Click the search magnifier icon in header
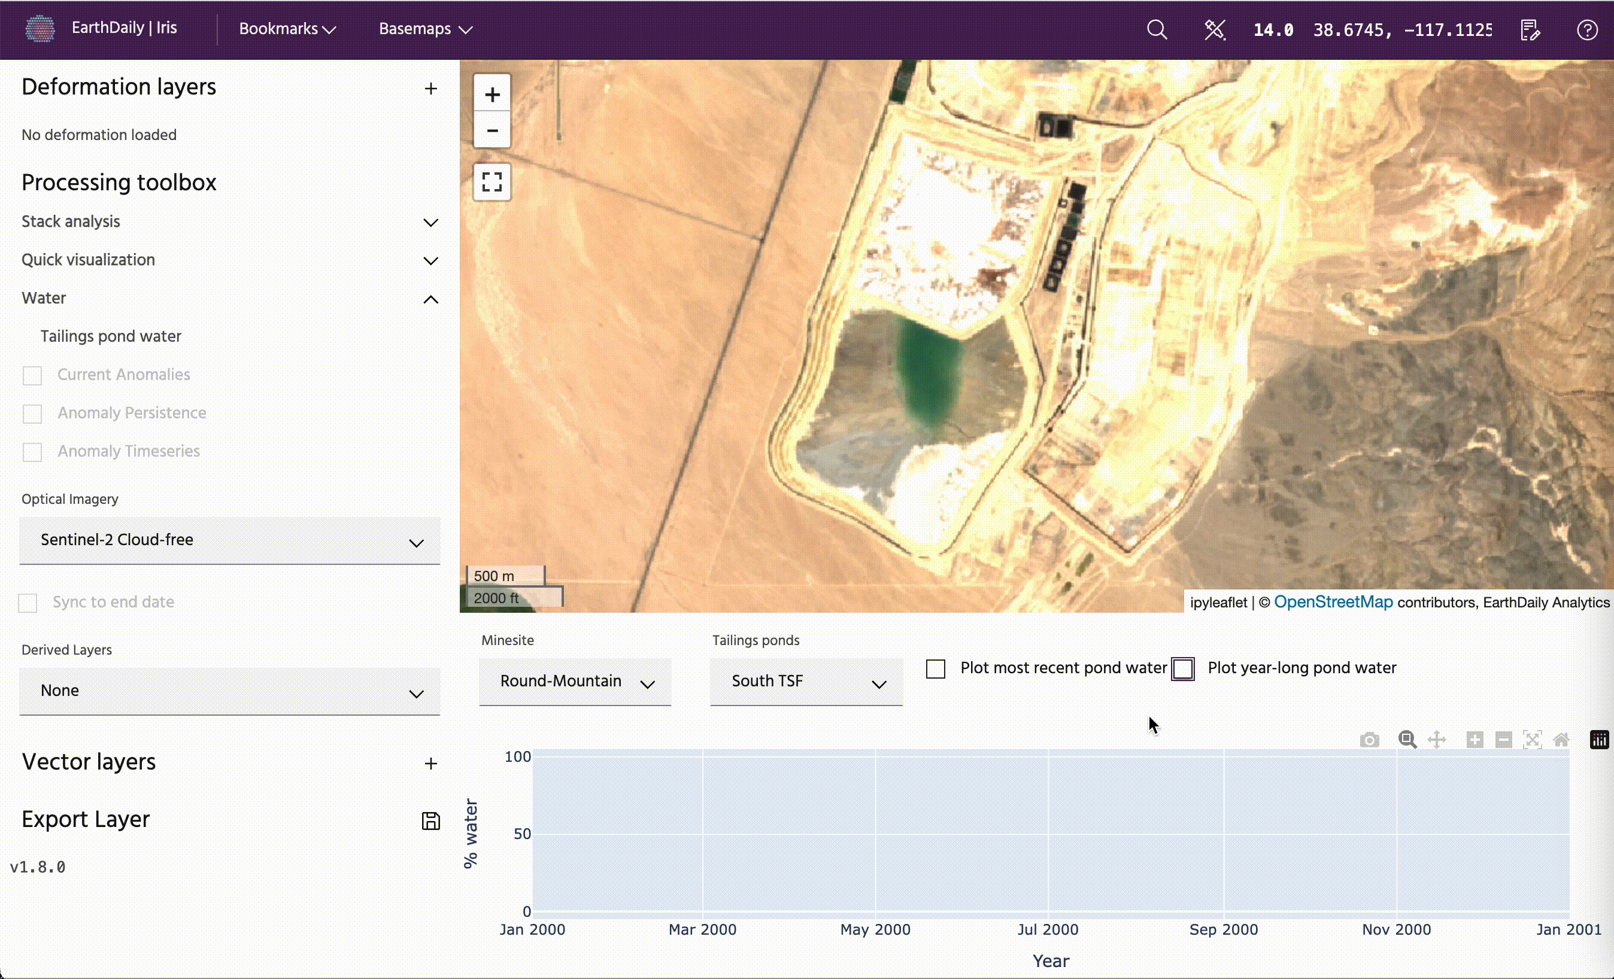This screenshot has height=979, width=1614. [x=1157, y=30]
